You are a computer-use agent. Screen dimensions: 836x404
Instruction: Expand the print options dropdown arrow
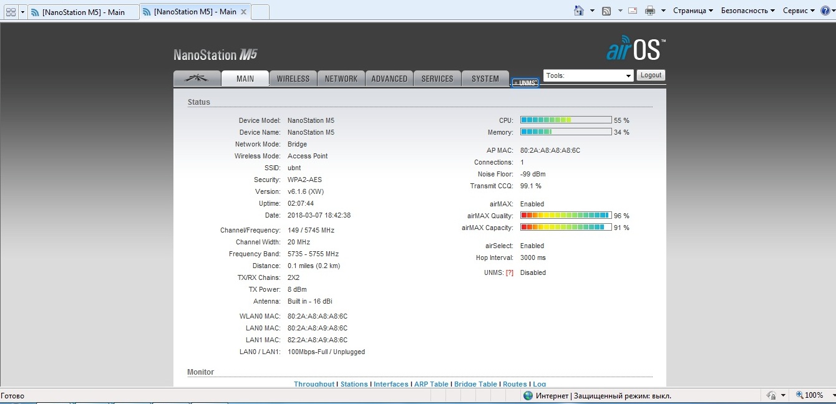click(x=663, y=11)
